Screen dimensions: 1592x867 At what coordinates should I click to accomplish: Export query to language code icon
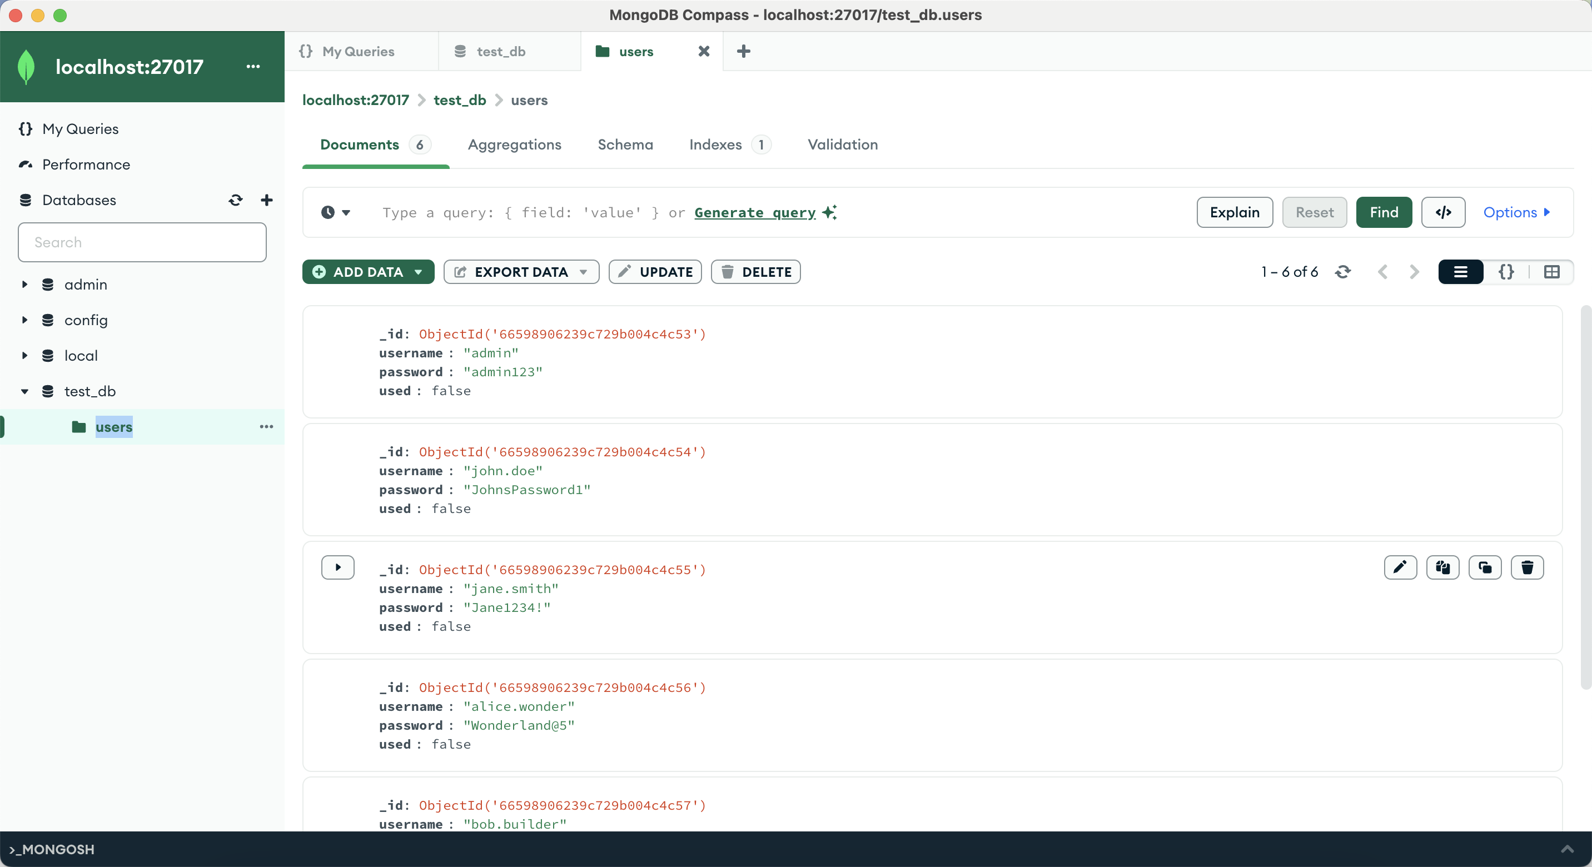pyautogui.click(x=1443, y=212)
